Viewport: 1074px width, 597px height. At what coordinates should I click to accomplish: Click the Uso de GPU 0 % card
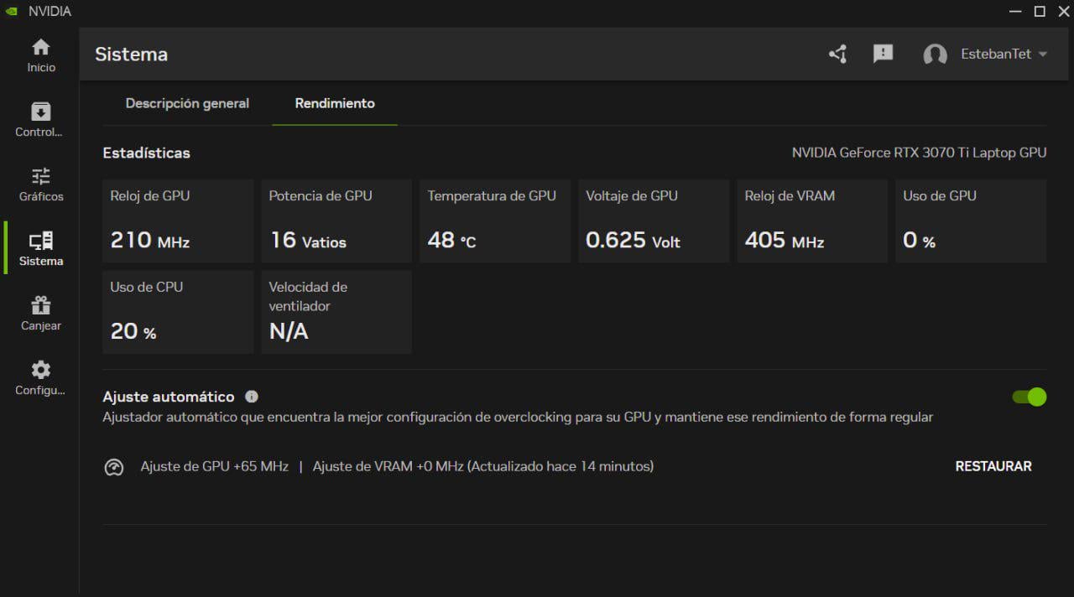tap(971, 221)
